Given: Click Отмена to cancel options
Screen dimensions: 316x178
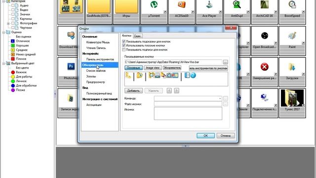Looking at the screenshot, I should click(x=226, y=135).
